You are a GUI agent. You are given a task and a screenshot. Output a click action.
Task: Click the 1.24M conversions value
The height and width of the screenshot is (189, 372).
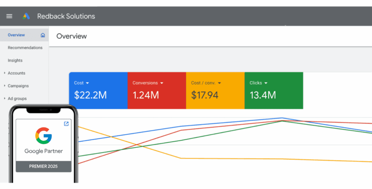coord(146,95)
